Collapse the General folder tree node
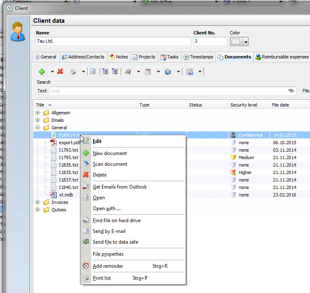This screenshot has width=310, height=293. [38, 128]
